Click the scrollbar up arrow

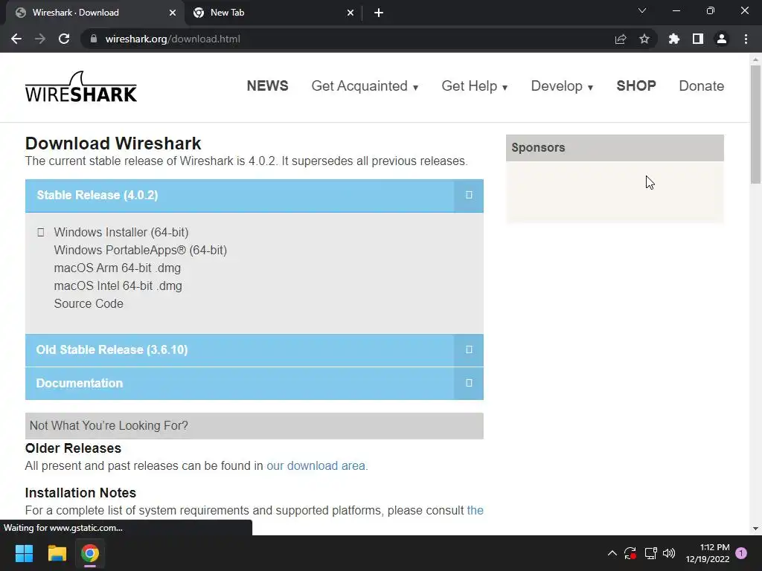755,59
